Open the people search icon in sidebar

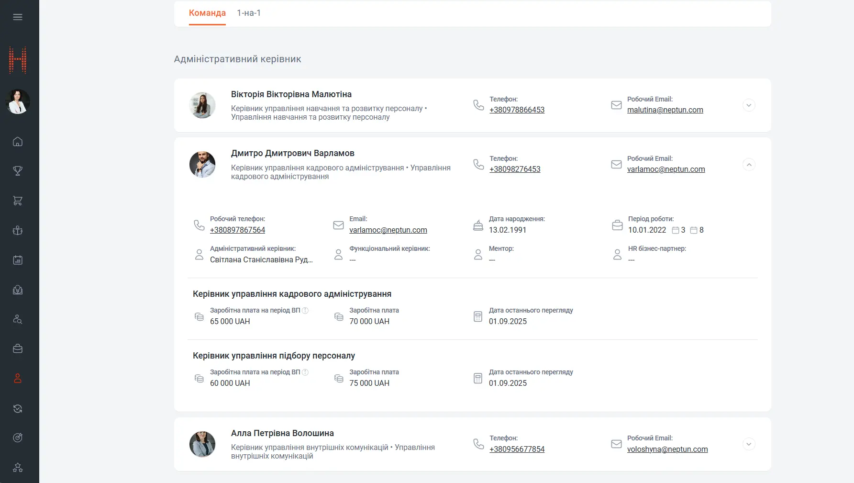coord(18,319)
